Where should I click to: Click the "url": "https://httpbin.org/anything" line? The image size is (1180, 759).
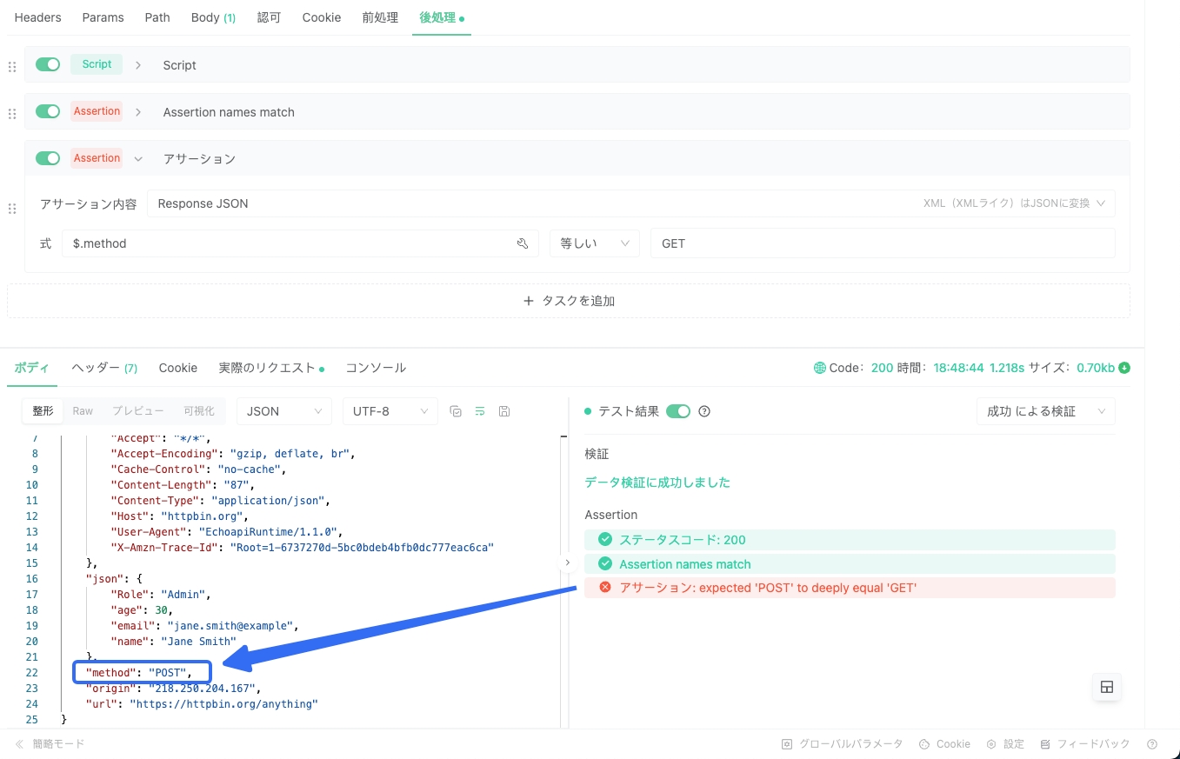point(202,704)
